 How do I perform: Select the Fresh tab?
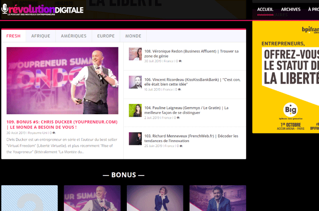click(14, 36)
